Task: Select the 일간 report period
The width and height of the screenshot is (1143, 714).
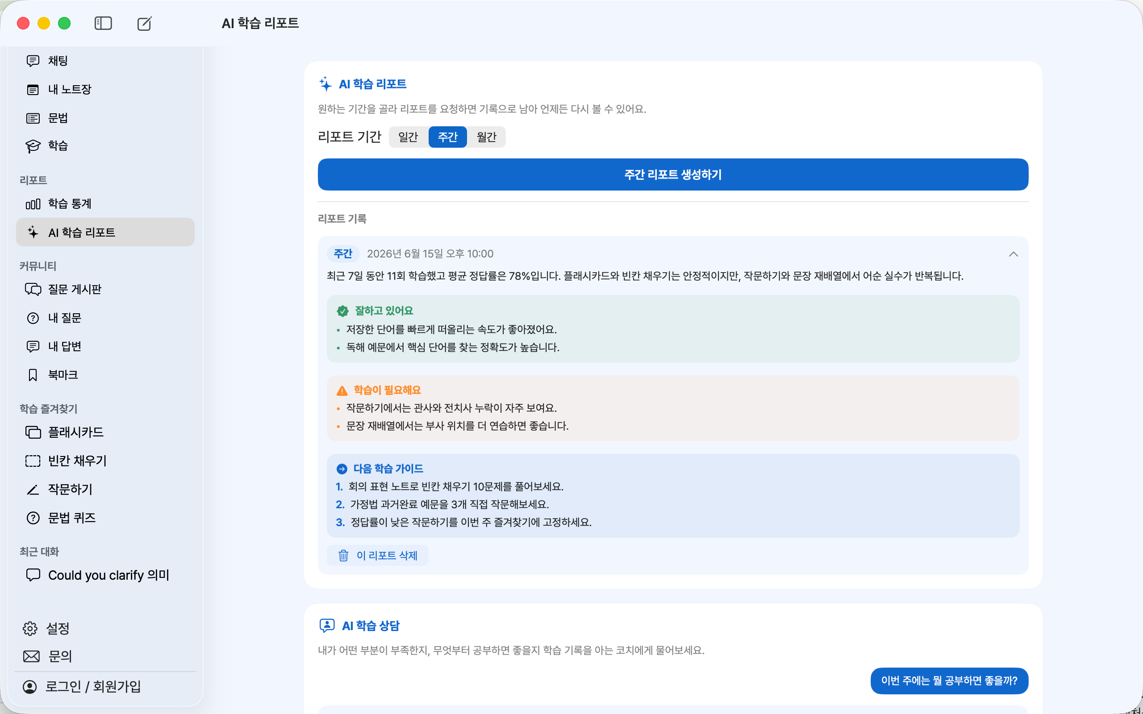Action: (x=408, y=137)
